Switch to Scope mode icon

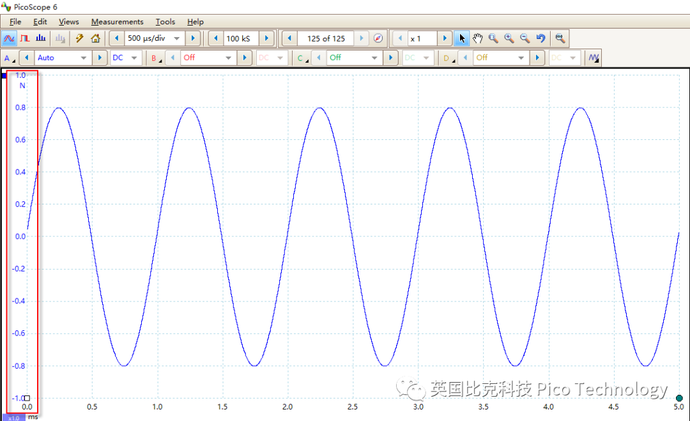[x=10, y=38]
